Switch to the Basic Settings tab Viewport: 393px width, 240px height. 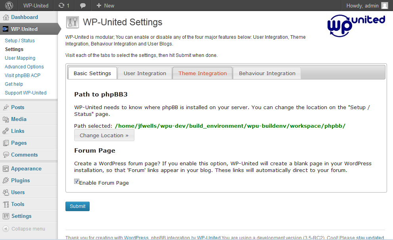tap(92, 73)
